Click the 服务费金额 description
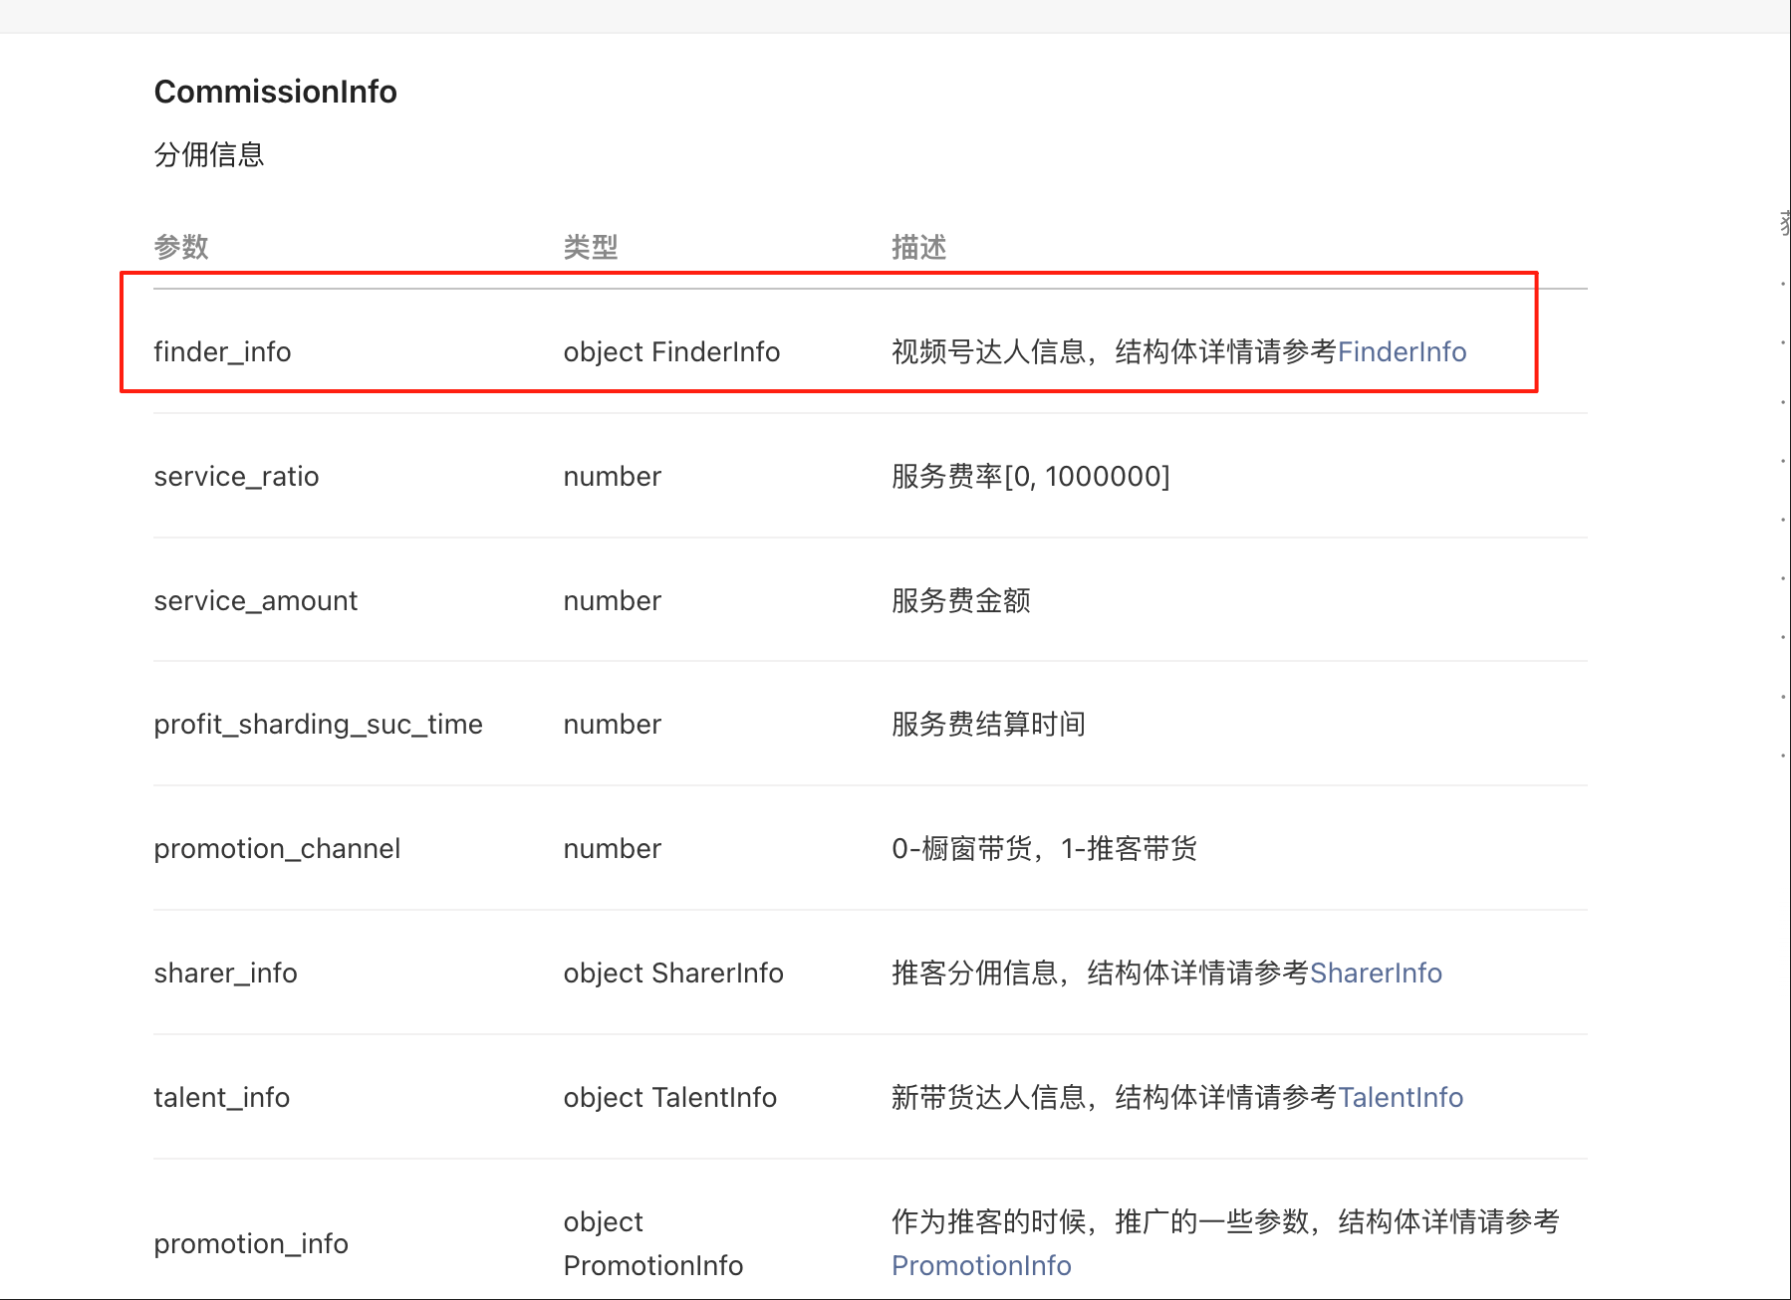Viewport: 1791px width, 1300px height. coord(960,600)
